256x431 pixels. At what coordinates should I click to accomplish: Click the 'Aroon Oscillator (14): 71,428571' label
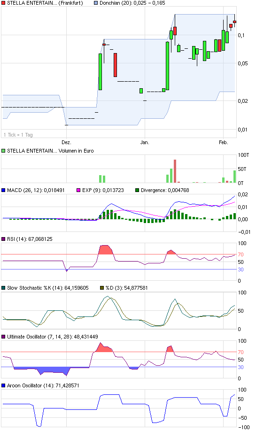[43, 385]
